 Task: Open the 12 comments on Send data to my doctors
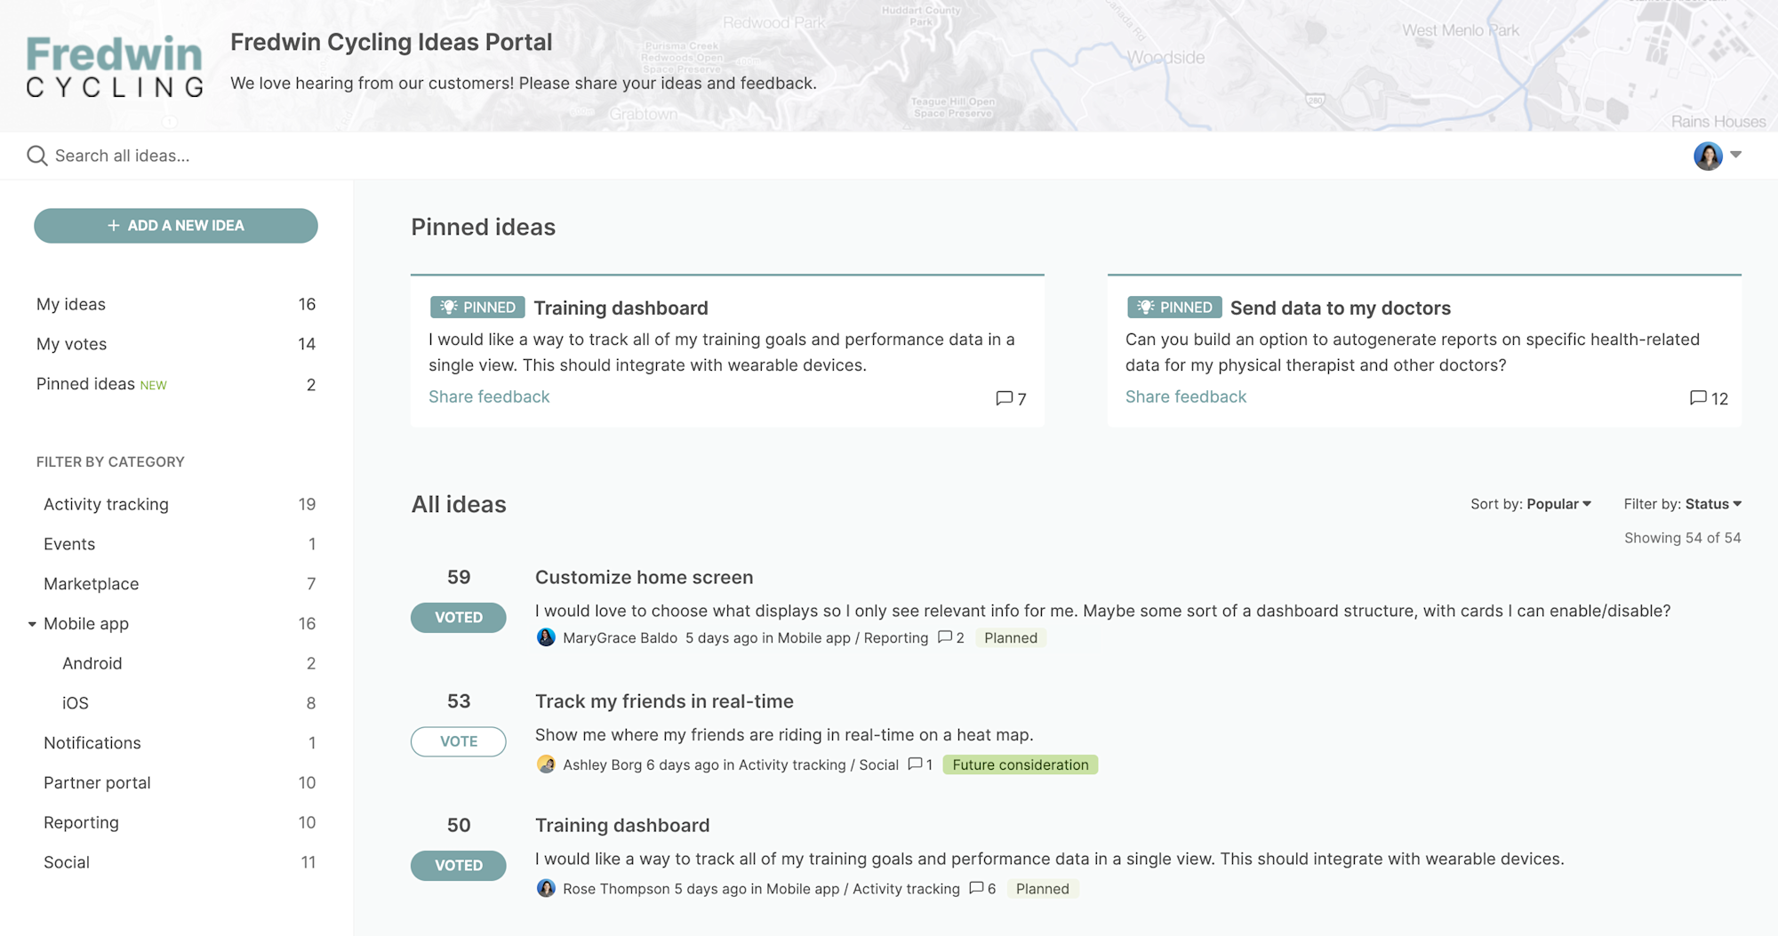(x=1708, y=398)
